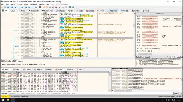
Task: Open the Plugins menu
Action: pos(26,5)
